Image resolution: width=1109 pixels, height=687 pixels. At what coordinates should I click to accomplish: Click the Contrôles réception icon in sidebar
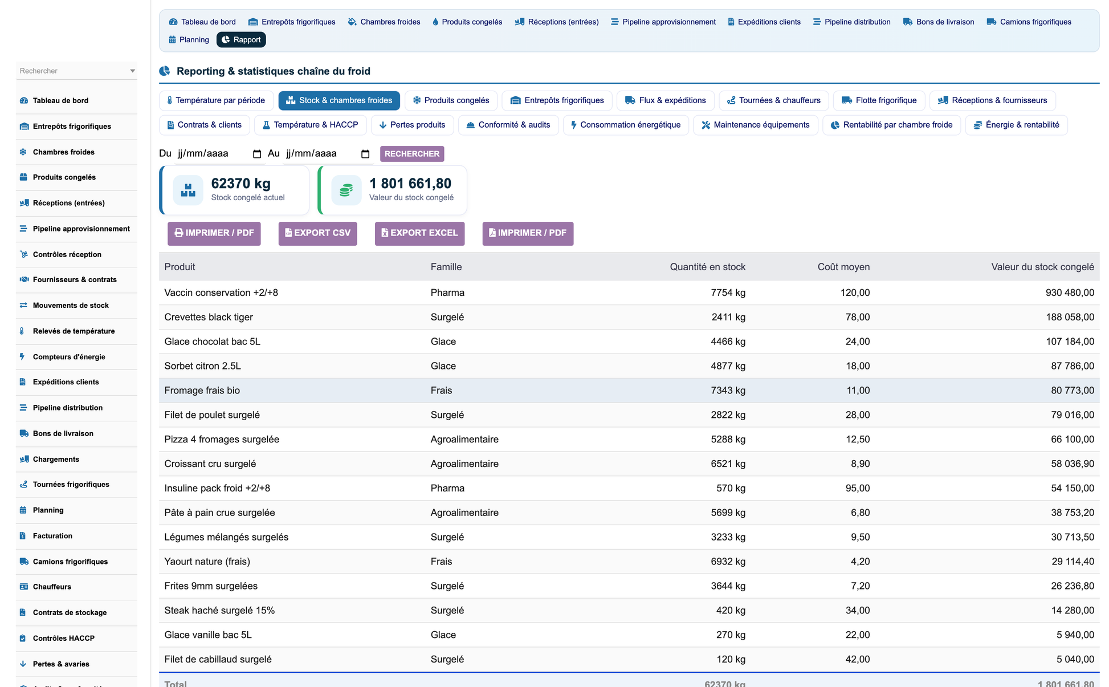(x=23, y=254)
